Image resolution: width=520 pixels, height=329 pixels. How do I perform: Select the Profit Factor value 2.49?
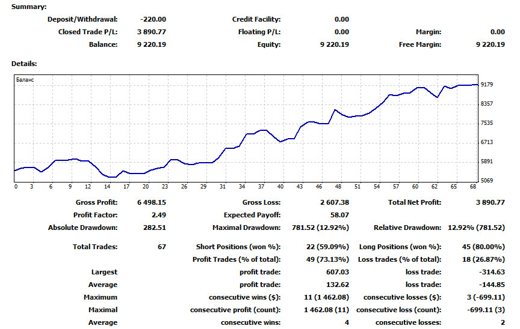click(159, 215)
